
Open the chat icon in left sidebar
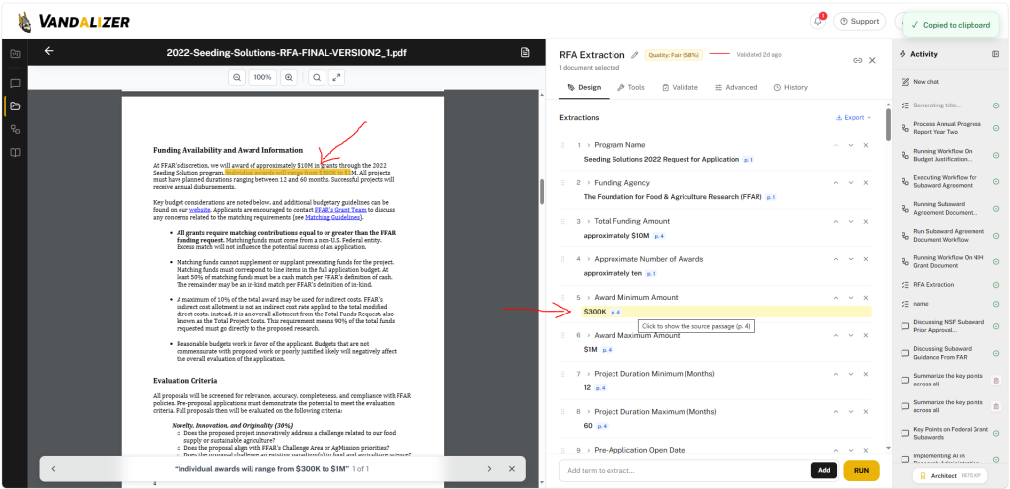click(x=15, y=83)
